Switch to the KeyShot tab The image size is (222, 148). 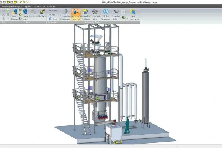[x=28, y=6]
